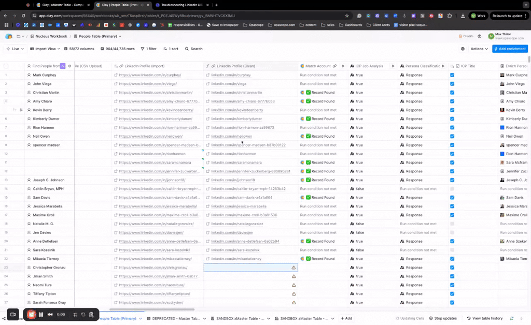Click the Add enrichment button

point(510,49)
